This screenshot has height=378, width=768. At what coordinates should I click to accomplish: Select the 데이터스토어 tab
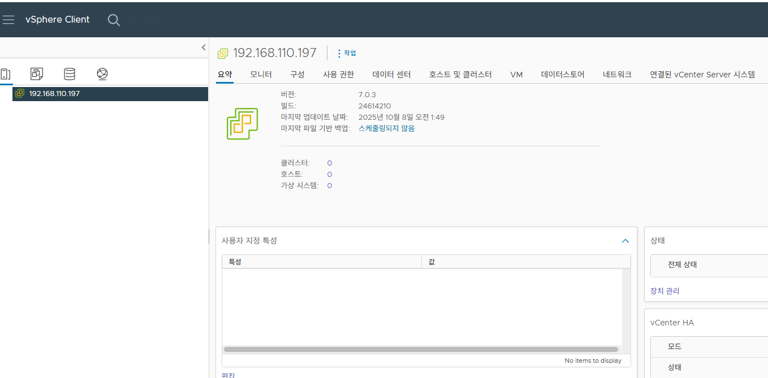click(x=563, y=75)
